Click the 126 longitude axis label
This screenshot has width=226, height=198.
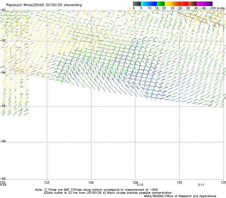(91, 182)
